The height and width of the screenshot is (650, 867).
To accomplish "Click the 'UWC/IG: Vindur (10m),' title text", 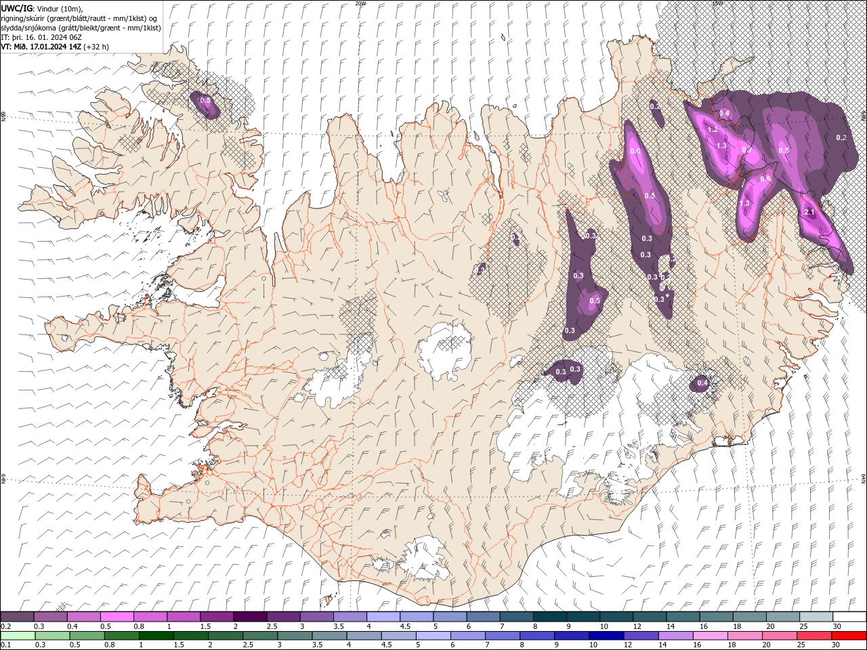I will point(41,8).
